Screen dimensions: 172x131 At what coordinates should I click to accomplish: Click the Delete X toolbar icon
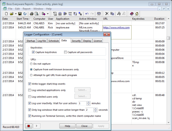(107, 14)
